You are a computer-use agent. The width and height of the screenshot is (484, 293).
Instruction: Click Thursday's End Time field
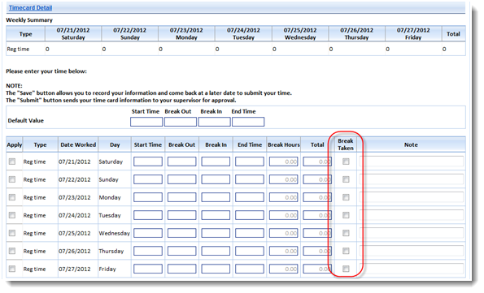coord(250,251)
